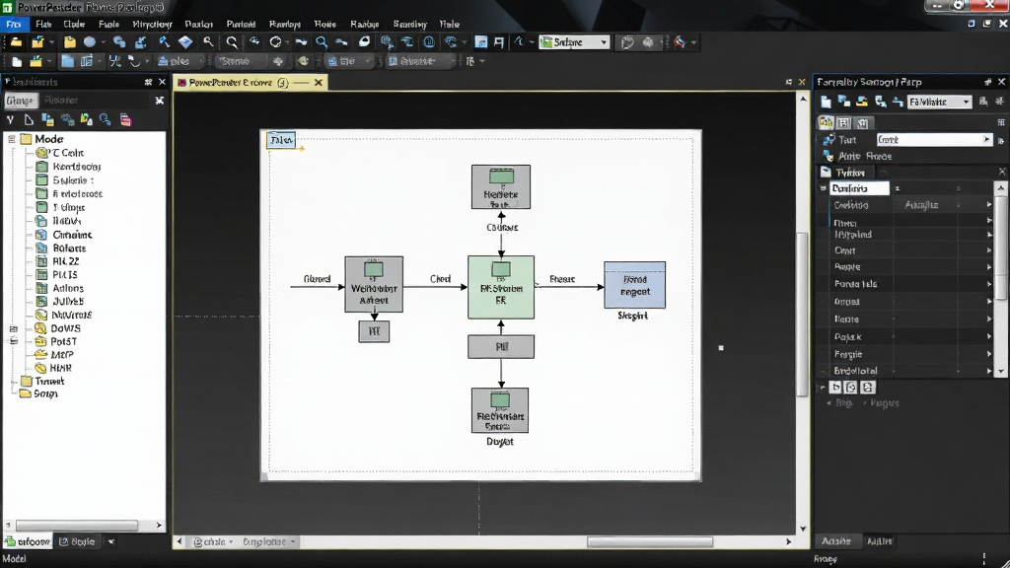The image size is (1010, 568).
Task: Click the properties grid scrollbar up arrow
Action: (x=1000, y=187)
